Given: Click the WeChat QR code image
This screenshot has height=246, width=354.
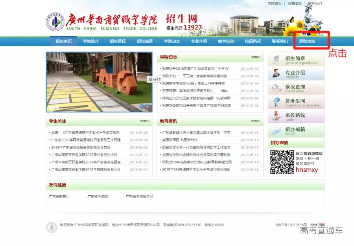Looking at the screenshot, I should [x=282, y=162].
